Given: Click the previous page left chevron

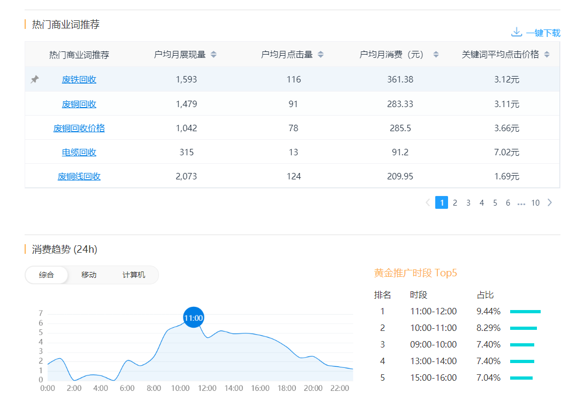Looking at the screenshot, I should tap(428, 202).
